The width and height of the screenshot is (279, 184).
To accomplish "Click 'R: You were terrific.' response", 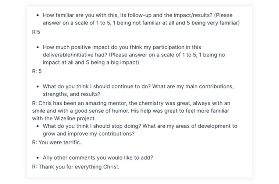I will click(x=56, y=142).
